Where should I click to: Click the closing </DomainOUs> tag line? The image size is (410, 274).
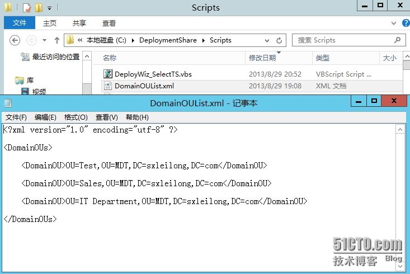(30, 219)
